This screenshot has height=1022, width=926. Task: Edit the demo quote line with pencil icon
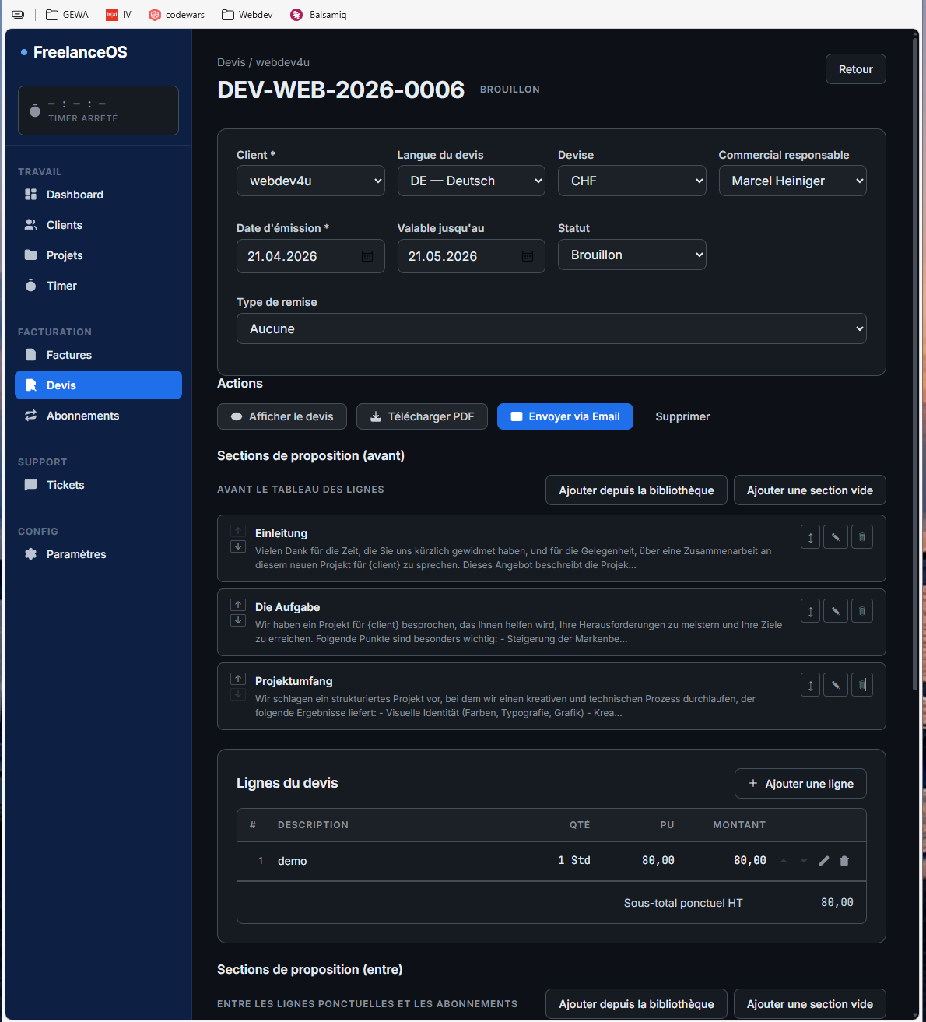click(x=824, y=861)
